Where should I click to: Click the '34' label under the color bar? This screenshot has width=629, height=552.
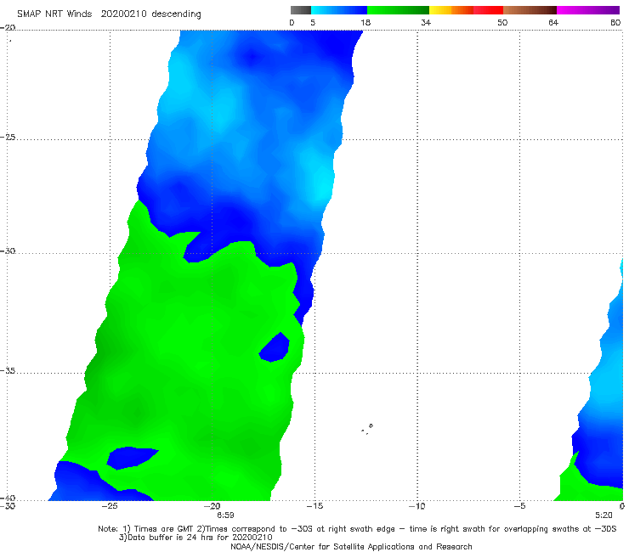pos(426,22)
